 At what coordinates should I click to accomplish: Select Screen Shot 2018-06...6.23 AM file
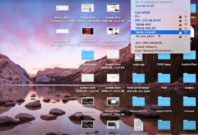113,8
